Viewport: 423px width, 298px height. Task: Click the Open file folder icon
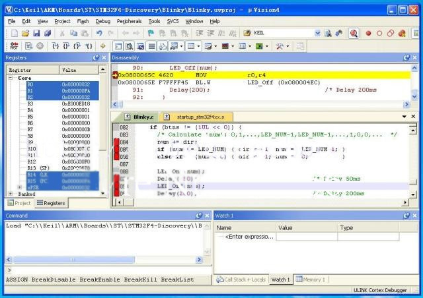click(x=25, y=33)
